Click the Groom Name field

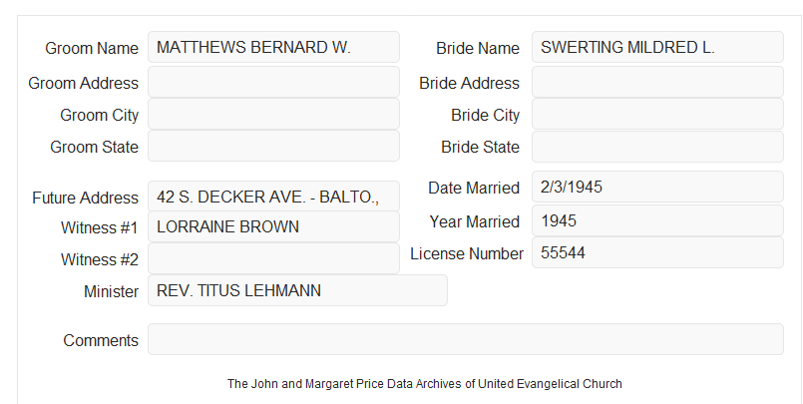(273, 47)
